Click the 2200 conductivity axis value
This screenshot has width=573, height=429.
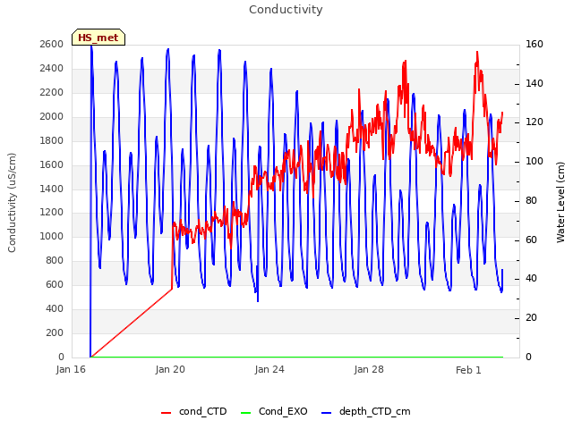pyautogui.click(x=52, y=92)
